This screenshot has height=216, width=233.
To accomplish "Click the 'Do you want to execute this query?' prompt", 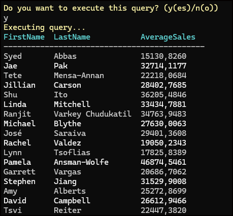I will pyautogui.click(x=111, y=8).
